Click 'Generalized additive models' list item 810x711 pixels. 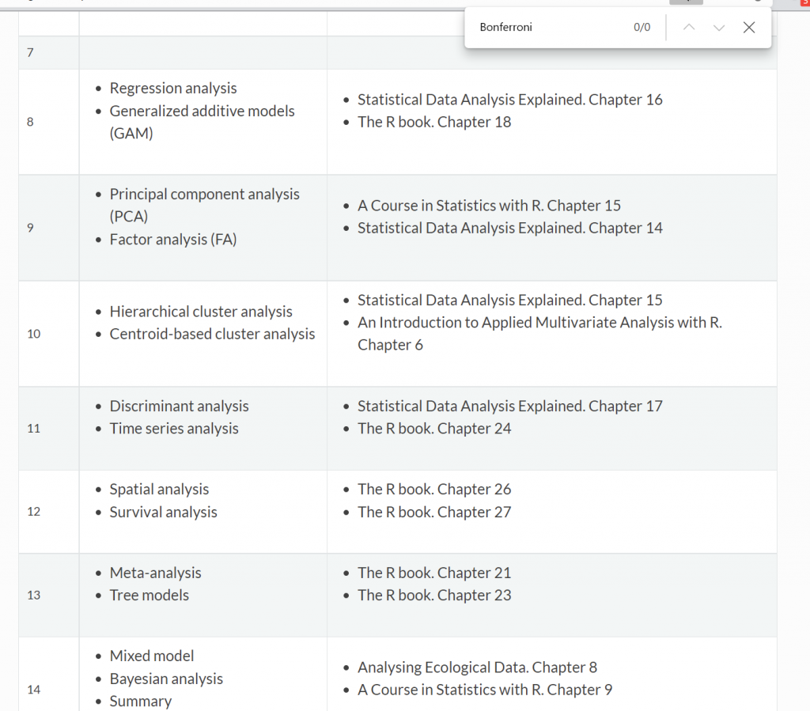point(202,112)
